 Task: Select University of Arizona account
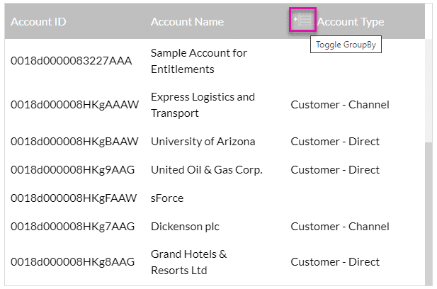tap(203, 142)
